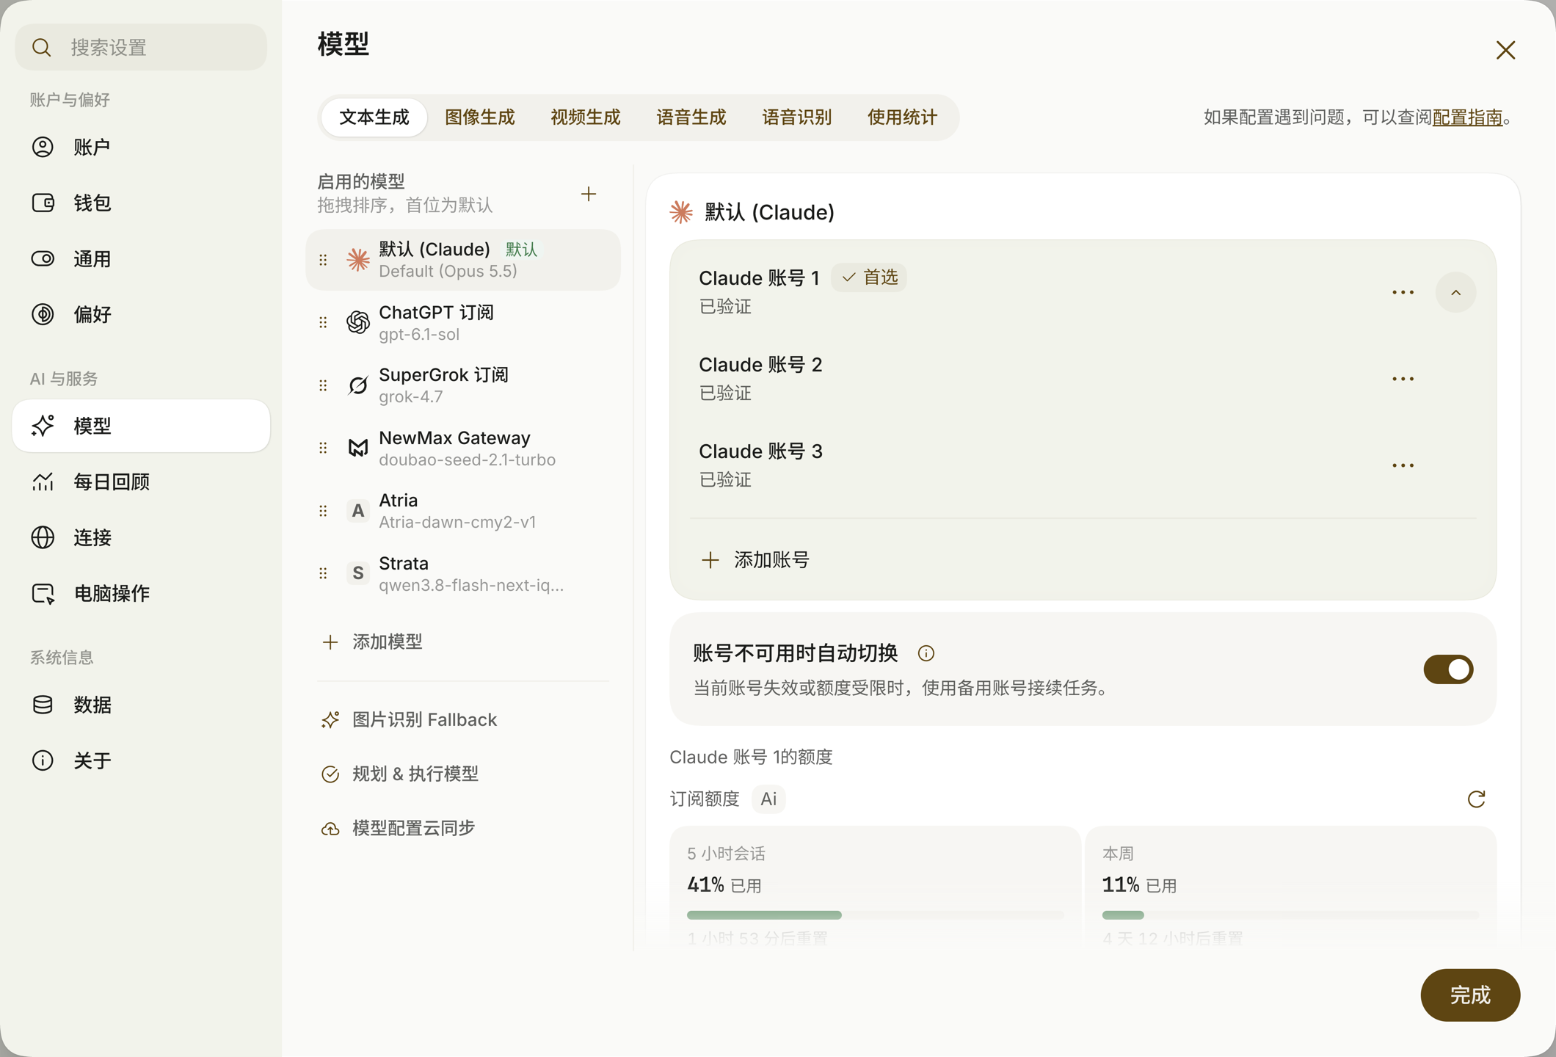Click the 默认 (Claude) Default (Opus 5.5) row
1556x1057 pixels.
[x=462, y=260]
